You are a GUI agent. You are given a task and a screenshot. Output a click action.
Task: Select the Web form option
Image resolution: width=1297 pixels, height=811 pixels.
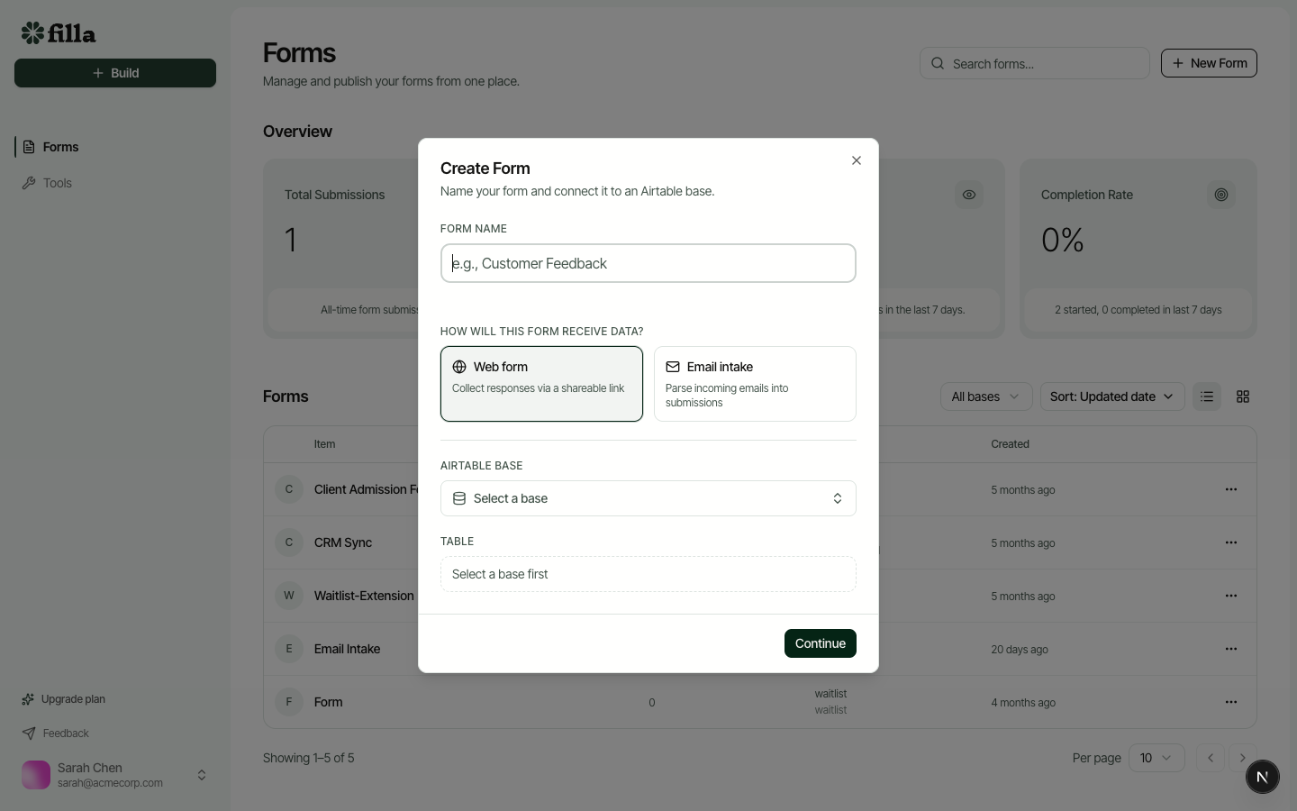tap(541, 384)
